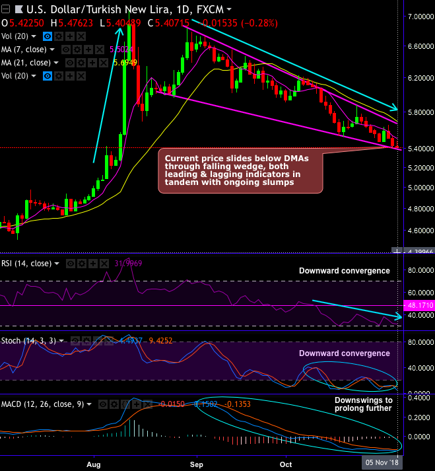Click the plus icon on the RSI row
435x471 pixels.
[93, 264]
